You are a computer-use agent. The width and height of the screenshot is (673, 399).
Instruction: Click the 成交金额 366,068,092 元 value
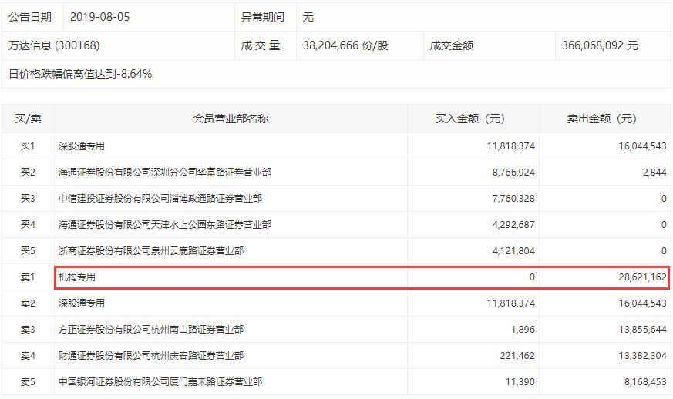point(600,45)
